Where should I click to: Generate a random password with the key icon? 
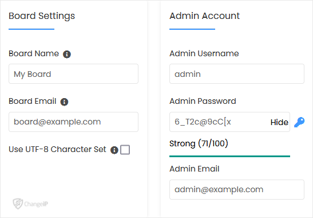299,122
